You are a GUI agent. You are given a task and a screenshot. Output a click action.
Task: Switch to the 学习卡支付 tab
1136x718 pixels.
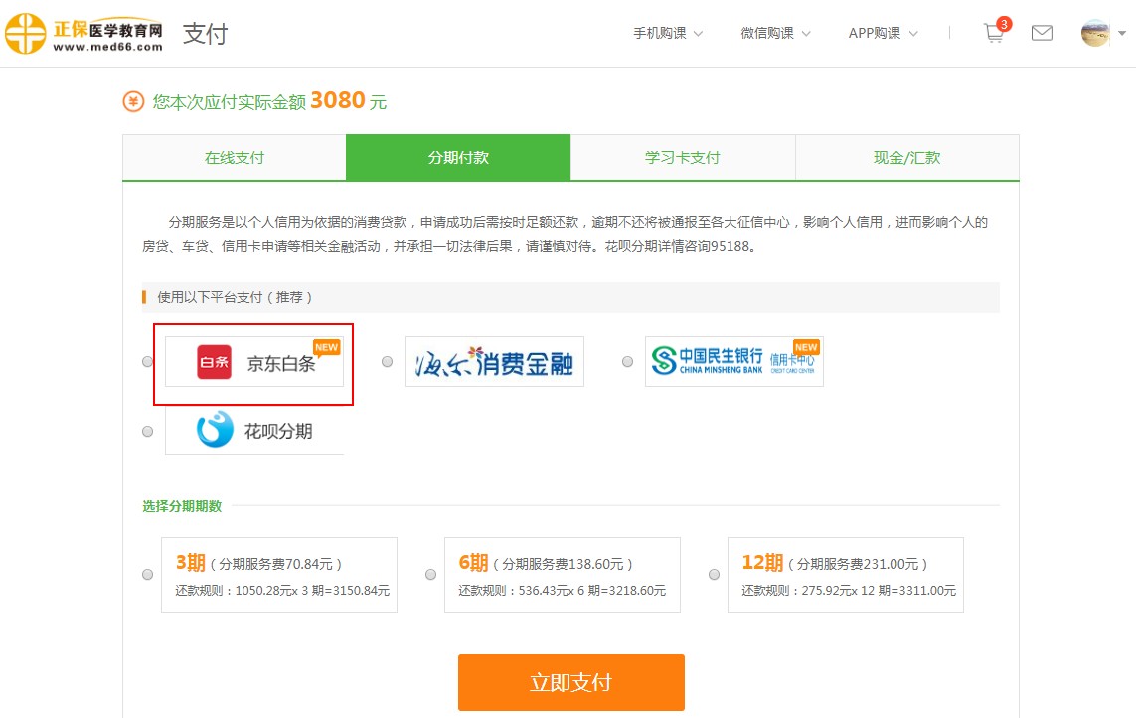pyautogui.click(x=682, y=158)
